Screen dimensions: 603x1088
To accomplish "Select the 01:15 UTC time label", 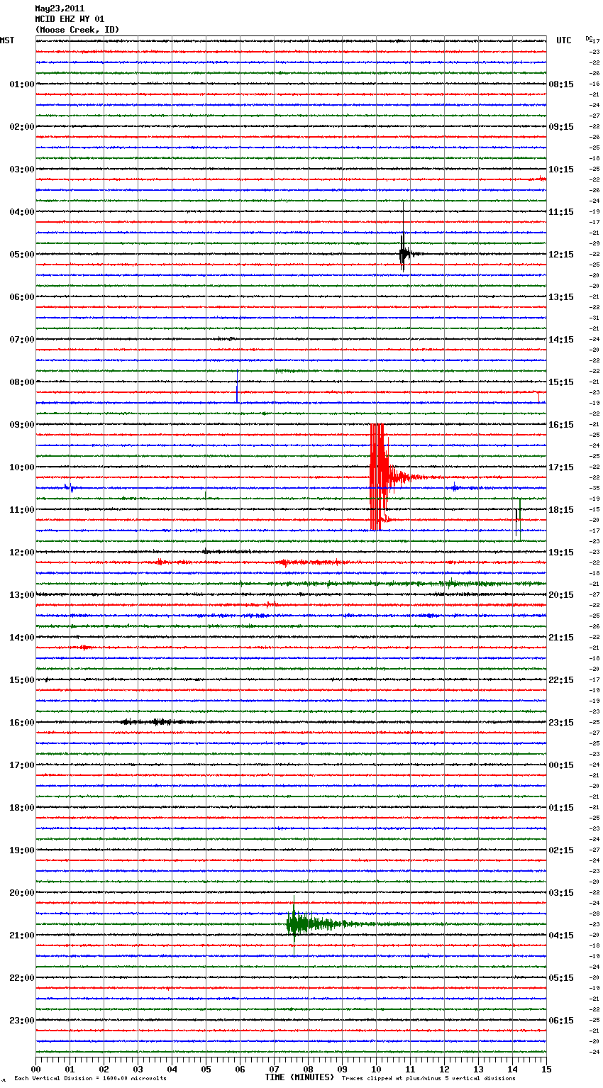I will (x=561, y=808).
